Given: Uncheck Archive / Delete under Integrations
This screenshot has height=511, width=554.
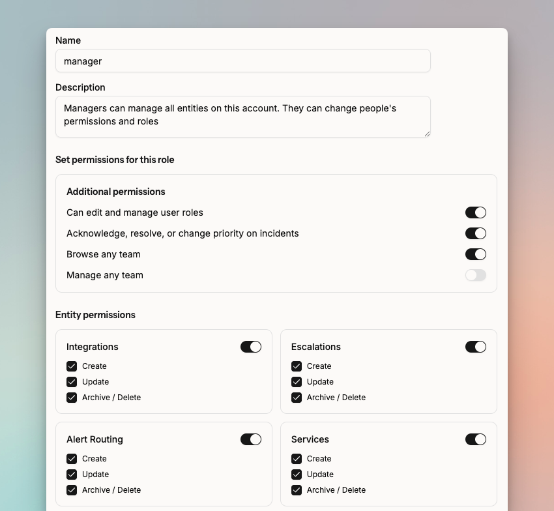Looking at the screenshot, I should [72, 398].
